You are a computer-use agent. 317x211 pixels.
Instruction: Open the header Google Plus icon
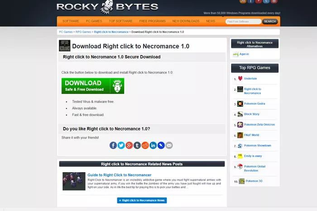coord(274,1)
